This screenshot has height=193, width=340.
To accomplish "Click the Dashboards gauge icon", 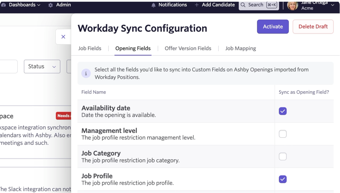I will click(x=4, y=5).
